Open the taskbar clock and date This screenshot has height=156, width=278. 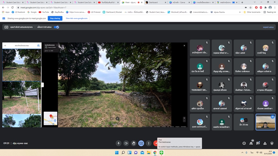tap(268, 152)
